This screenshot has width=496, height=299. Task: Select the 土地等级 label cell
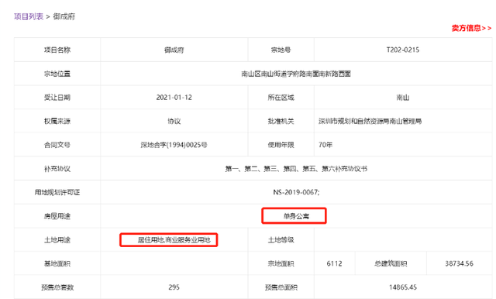click(x=281, y=240)
